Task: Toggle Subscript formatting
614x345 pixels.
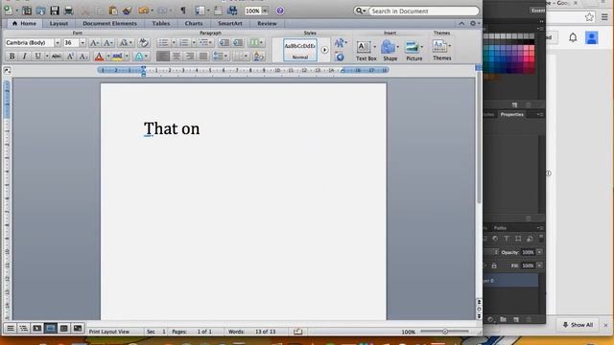Action: coord(83,57)
